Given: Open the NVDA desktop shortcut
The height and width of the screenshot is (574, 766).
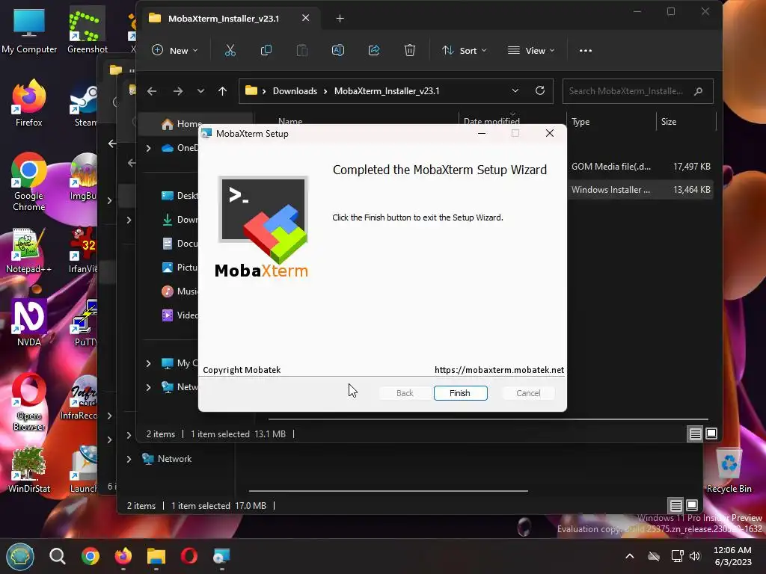Looking at the screenshot, I should point(29,323).
